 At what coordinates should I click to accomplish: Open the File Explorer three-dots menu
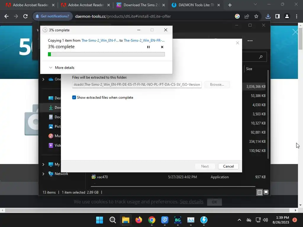coord(250,41)
